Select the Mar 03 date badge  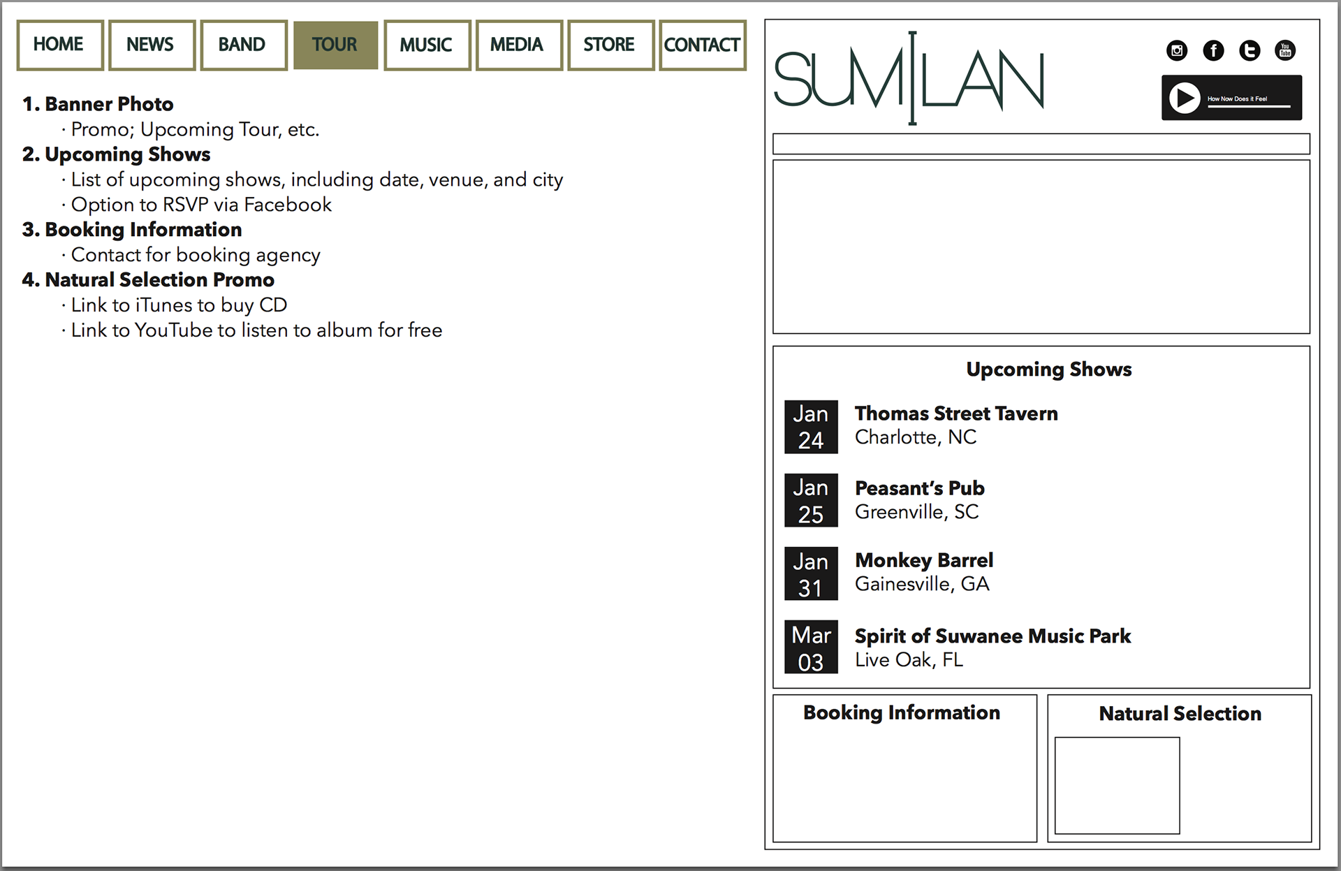pyautogui.click(x=811, y=647)
